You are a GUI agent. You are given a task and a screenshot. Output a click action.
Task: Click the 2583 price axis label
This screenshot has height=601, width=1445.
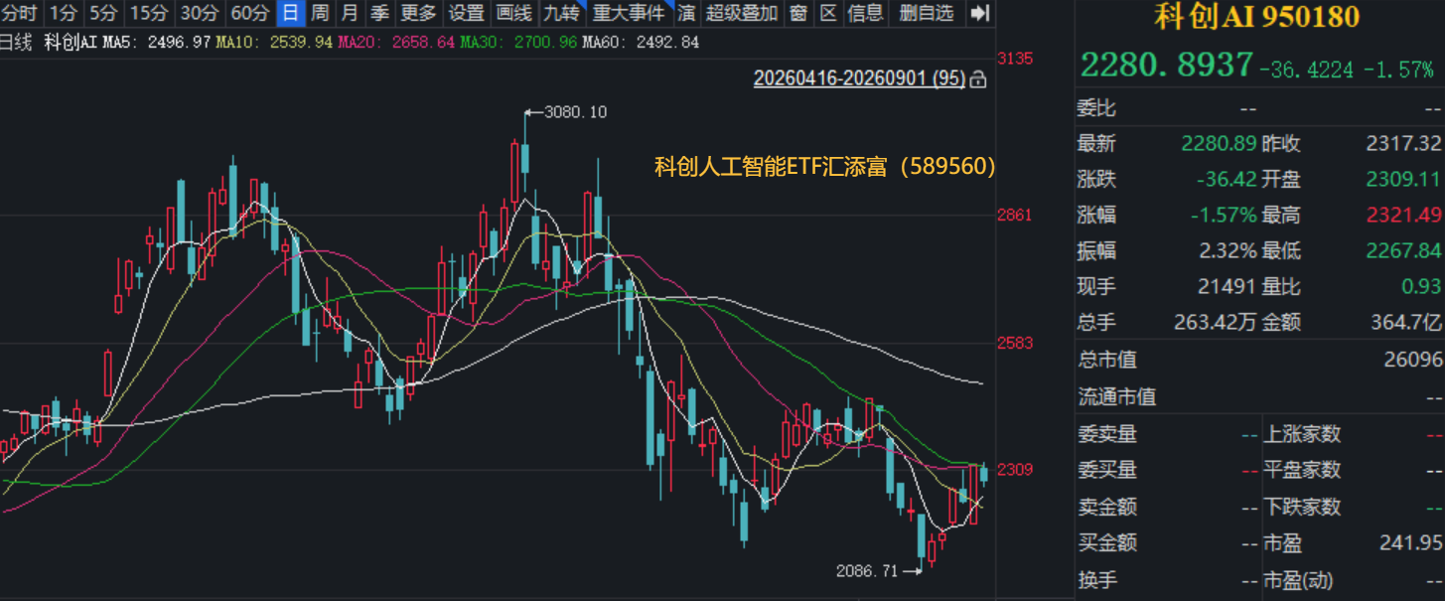(1015, 343)
